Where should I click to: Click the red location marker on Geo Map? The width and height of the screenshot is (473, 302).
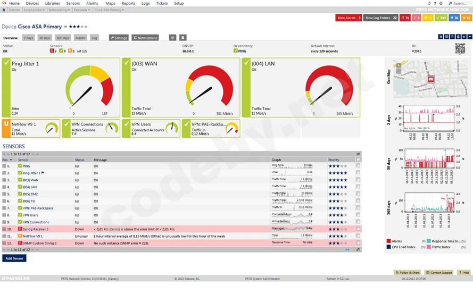click(431, 79)
